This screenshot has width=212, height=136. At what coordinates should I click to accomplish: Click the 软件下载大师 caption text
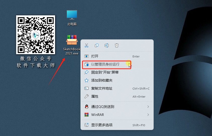[36, 65]
